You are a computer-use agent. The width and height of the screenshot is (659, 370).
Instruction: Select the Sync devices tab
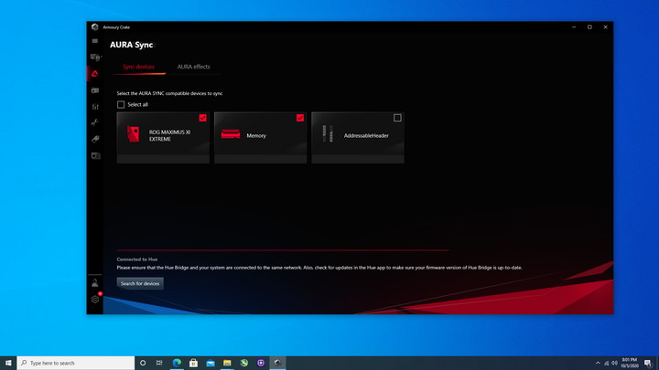coord(138,67)
